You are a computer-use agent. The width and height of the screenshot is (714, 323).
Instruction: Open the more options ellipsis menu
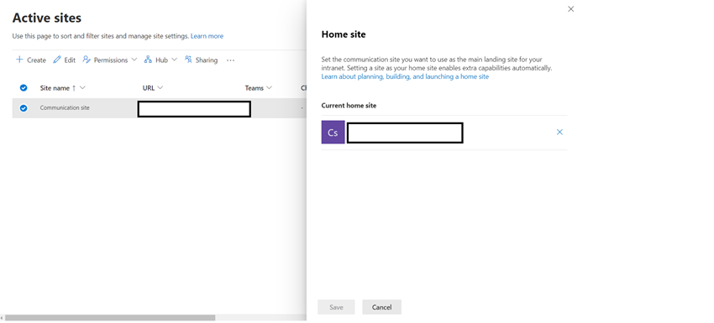[x=230, y=60]
